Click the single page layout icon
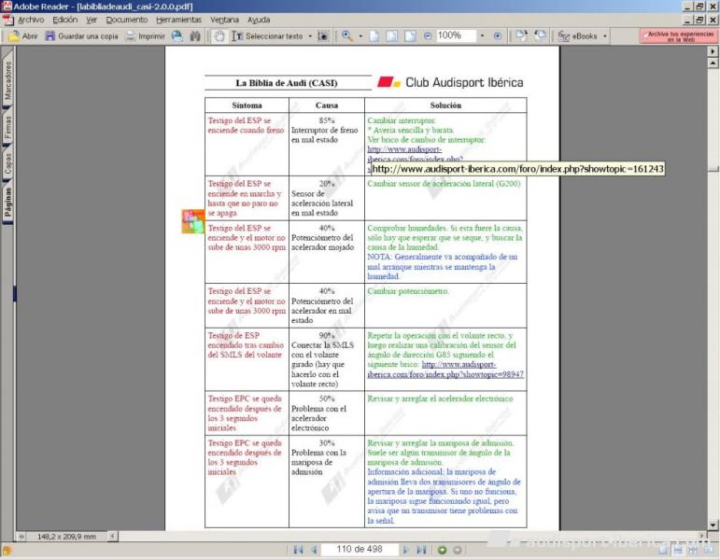Image resolution: width=720 pixels, height=560 pixels. tap(663, 550)
